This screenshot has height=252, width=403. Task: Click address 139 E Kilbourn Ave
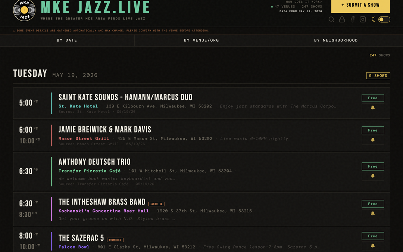point(159,106)
